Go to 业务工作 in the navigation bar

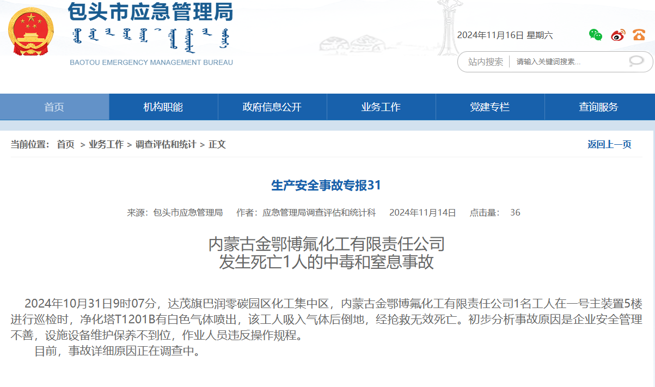(x=381, y=107)
